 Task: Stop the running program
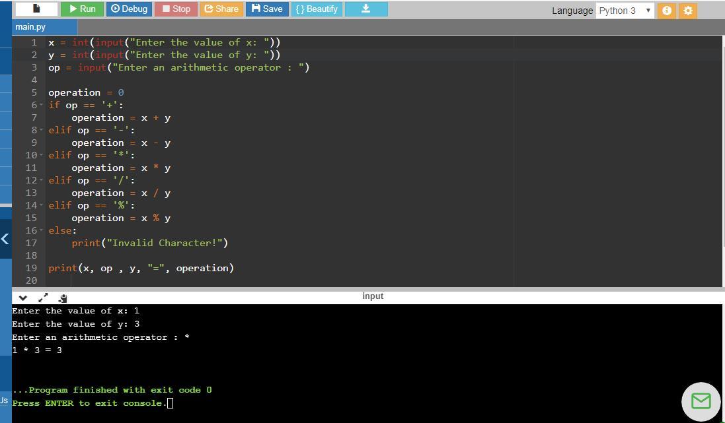[175, 9]
